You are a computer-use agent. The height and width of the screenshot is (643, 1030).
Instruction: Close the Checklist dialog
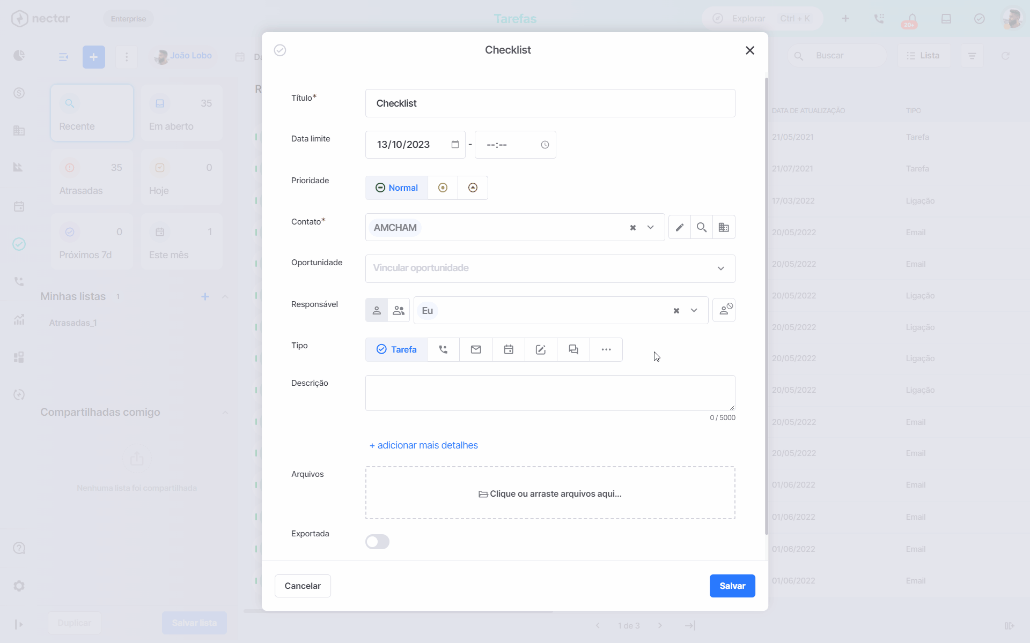click(x=750, y=50)
